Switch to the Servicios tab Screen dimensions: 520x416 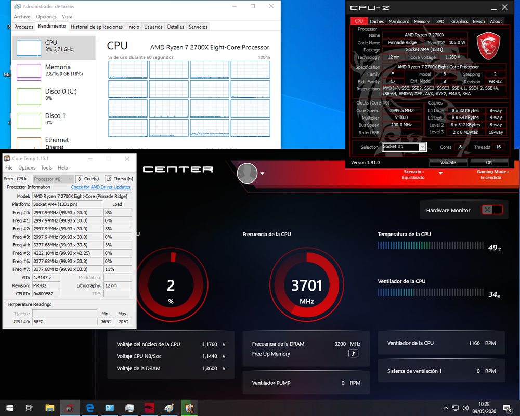(x=198, y=27)
